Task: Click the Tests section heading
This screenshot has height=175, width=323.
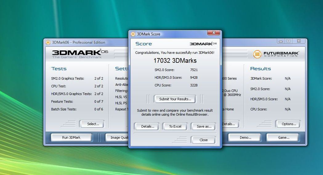Action: [59, 69]
